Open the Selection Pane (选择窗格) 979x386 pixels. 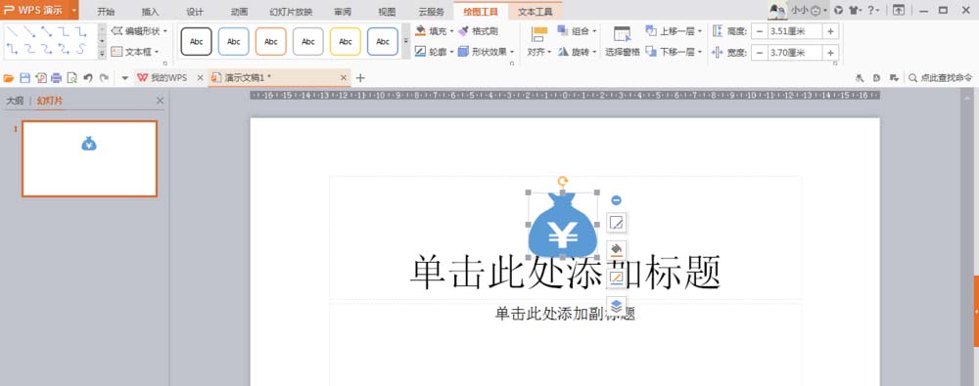(x=622, y=41)
